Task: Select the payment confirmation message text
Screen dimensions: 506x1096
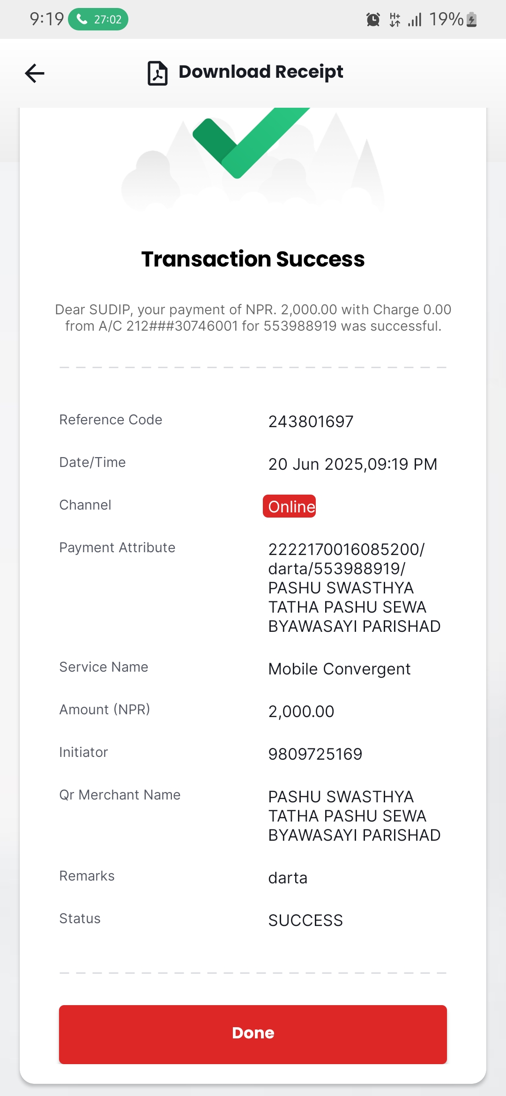Action: [253, 318]
